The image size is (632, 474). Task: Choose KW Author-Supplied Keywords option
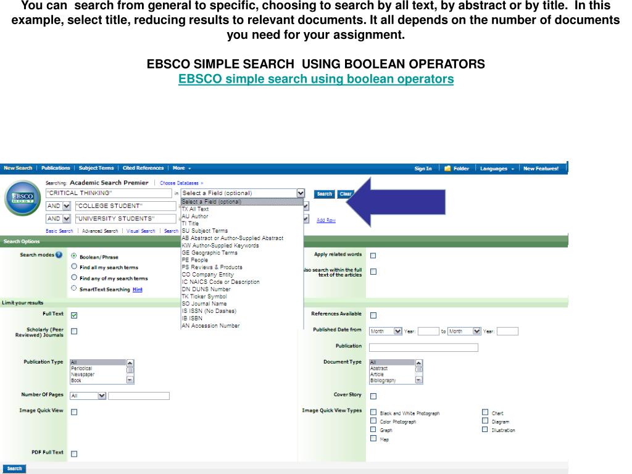click(x=242, y=245)
